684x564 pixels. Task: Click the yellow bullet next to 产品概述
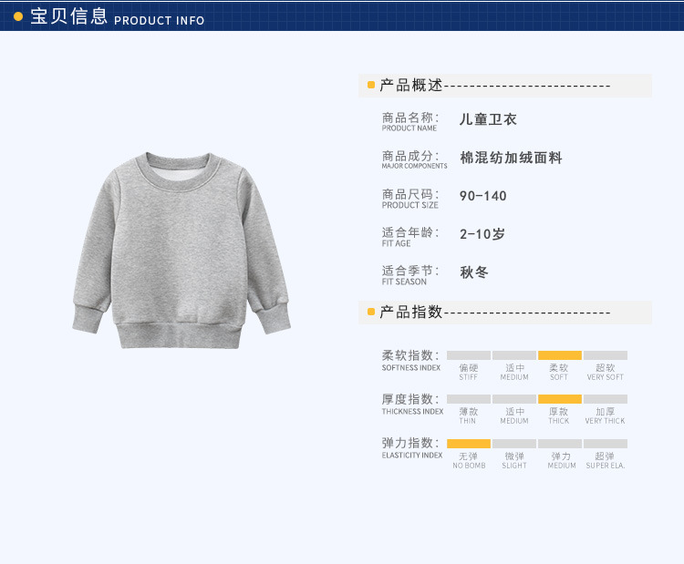[x=371, y=85]
